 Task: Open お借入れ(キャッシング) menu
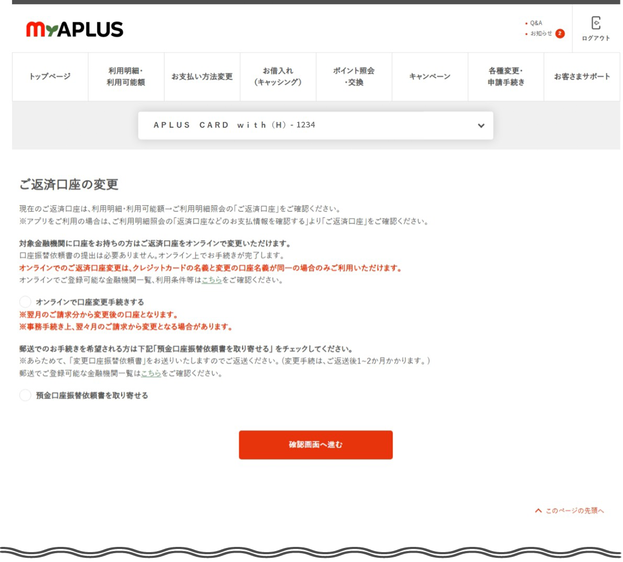coord(278,76)
